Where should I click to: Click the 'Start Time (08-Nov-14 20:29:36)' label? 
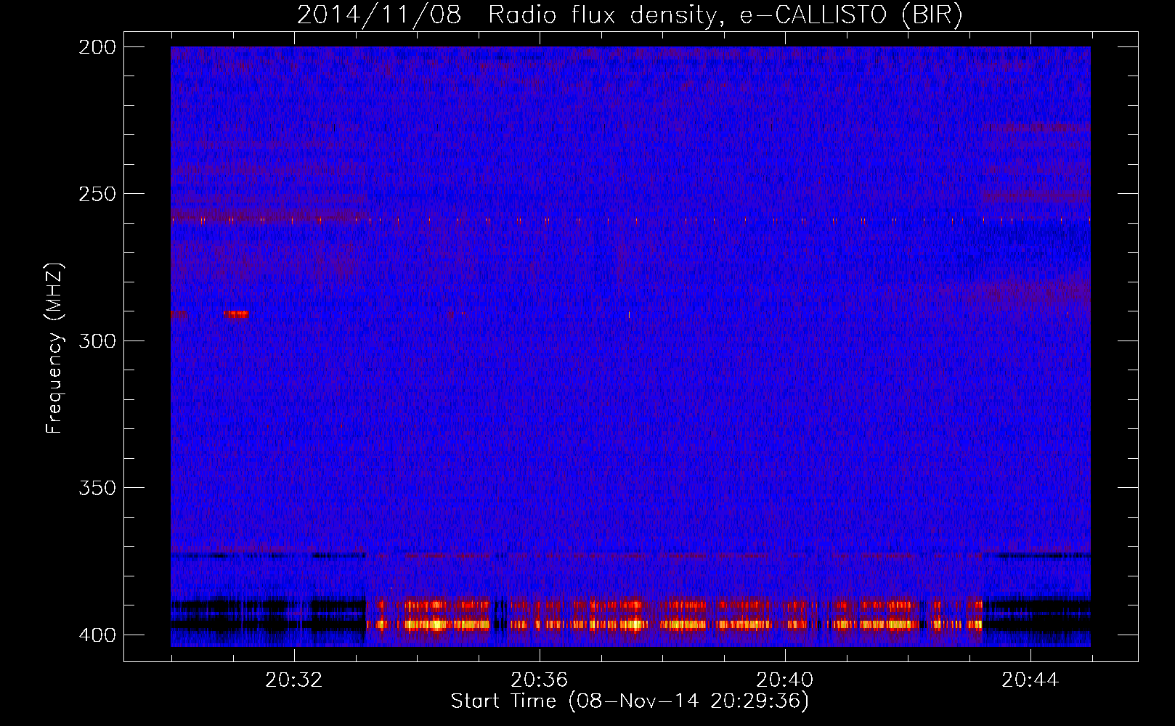630,701
